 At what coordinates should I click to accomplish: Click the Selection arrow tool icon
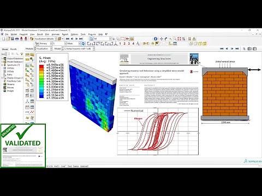pos(91,39)
